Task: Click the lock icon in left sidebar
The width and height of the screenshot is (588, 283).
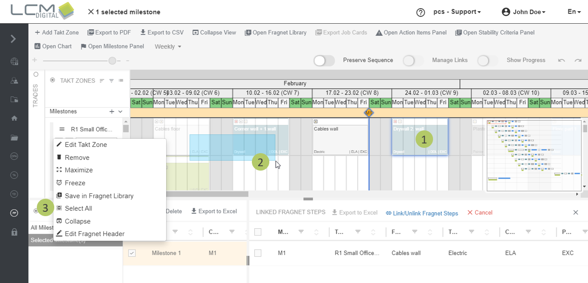Action: 14,232
